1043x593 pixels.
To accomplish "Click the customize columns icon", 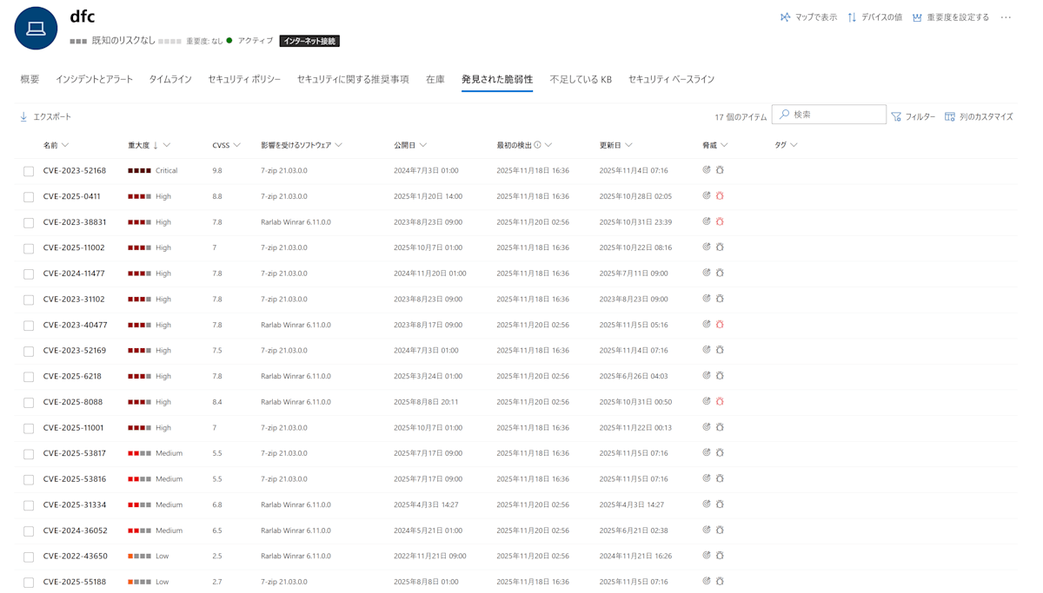I will (950, 116).
